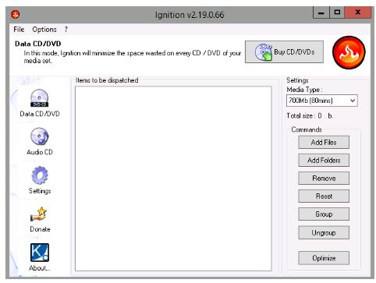Screen dimensions: 376x283
Task: Run the Optimize command
Action: coord(324,258)
